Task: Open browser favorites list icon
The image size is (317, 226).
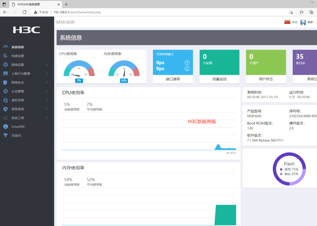Action: pos(301,12)
